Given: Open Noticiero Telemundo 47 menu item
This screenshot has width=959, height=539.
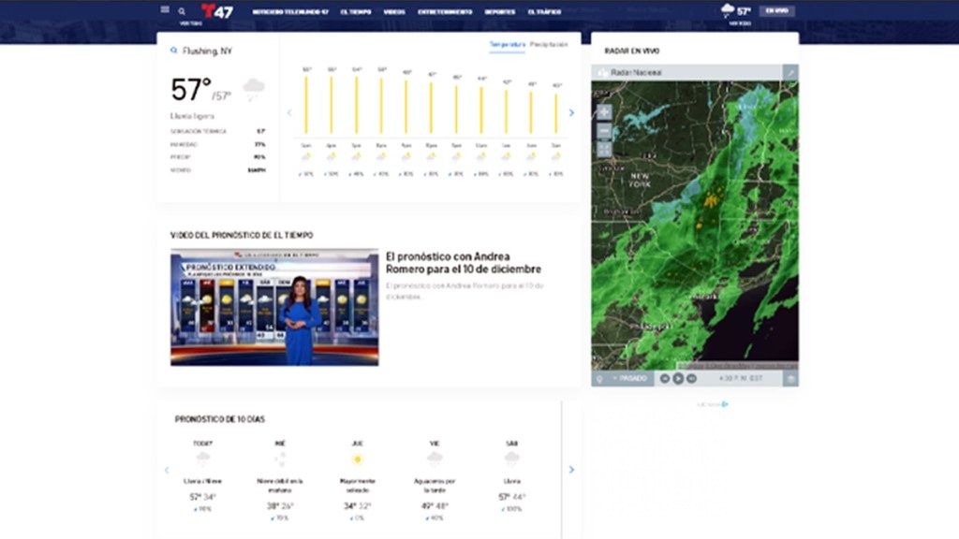Looking at the screenshot, I should (x=290, y=11).
